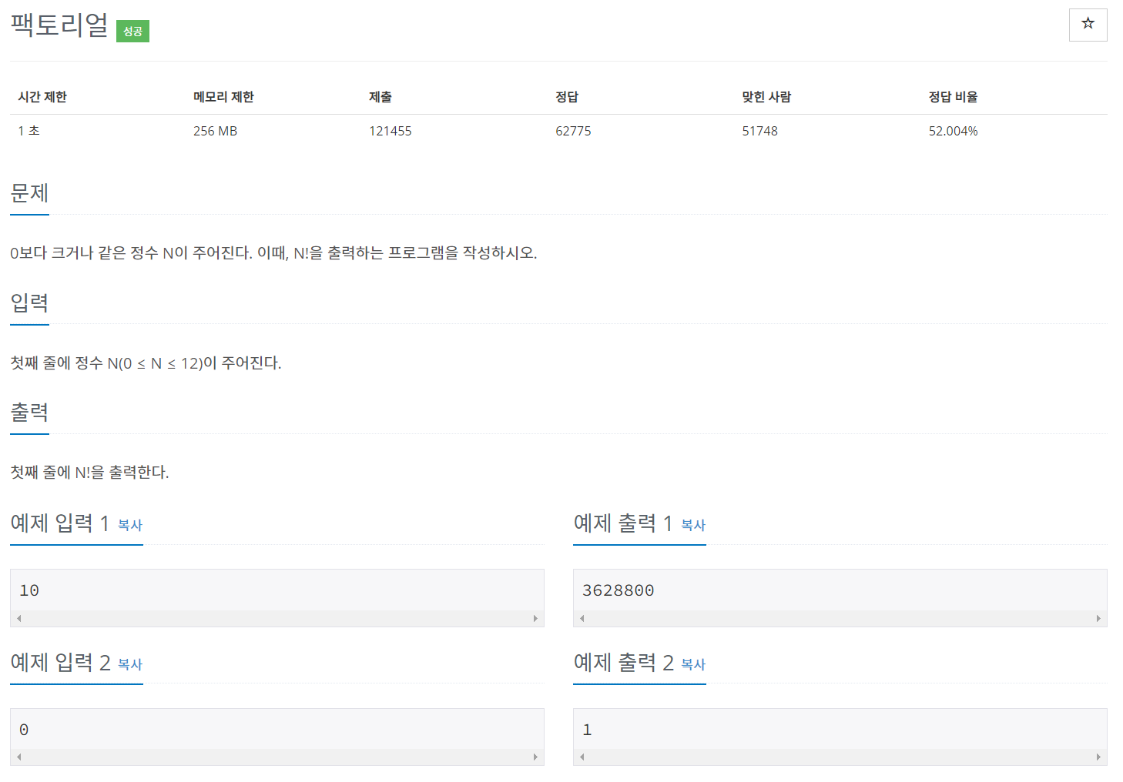Copy example output 2 via 복사 link

(x=693, y=664)
